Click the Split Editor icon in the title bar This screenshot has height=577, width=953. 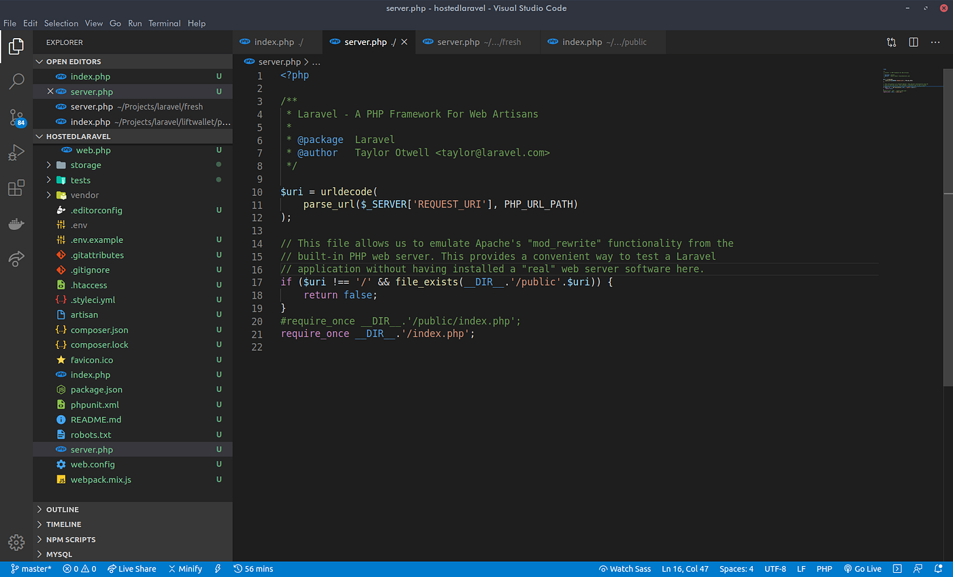coord(913,42)
